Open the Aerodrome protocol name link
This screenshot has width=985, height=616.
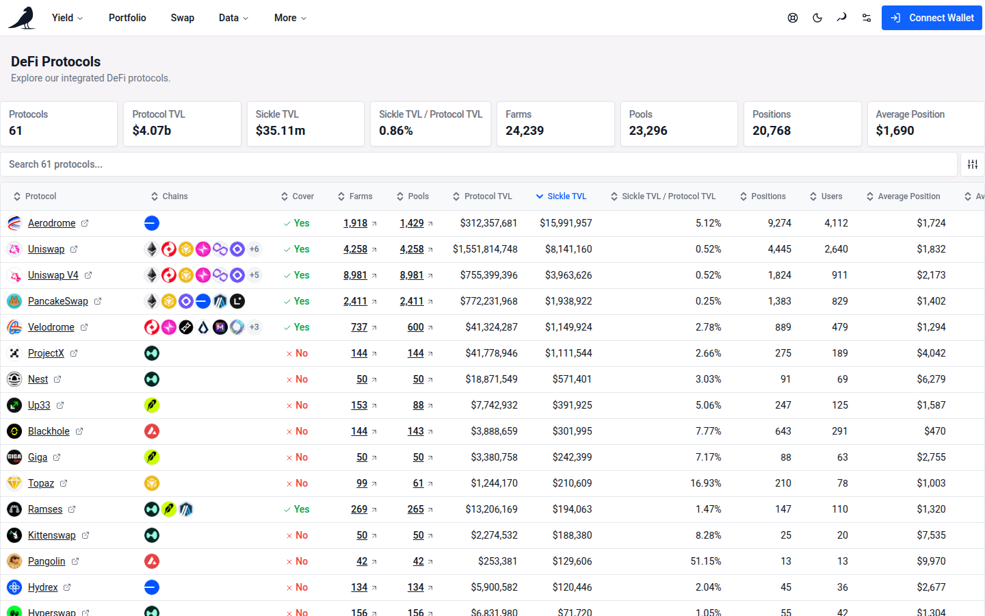pos(52,223)
